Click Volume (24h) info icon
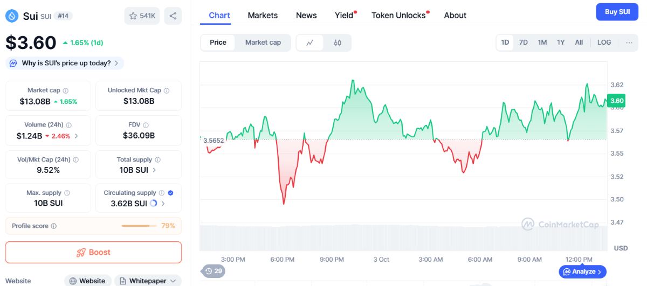 69,125
